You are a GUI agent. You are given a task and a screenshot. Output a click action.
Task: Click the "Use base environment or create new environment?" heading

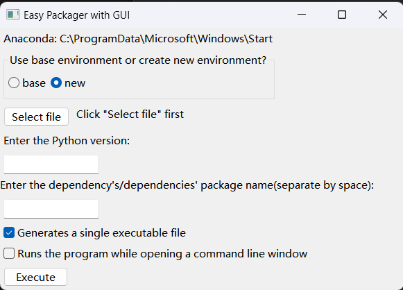click(138, 60)
